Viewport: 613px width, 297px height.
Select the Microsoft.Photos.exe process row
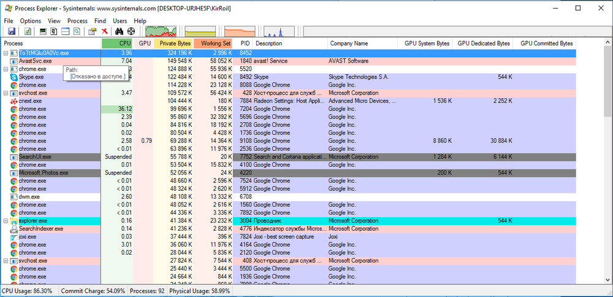289,173
